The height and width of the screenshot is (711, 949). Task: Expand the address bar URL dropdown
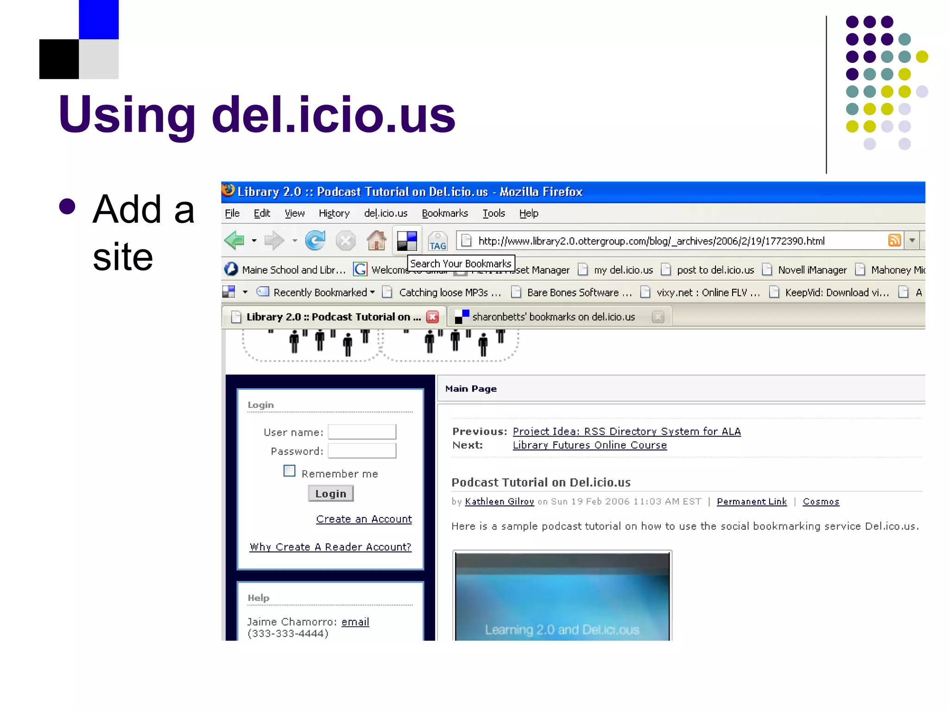(x=912, y=240)
